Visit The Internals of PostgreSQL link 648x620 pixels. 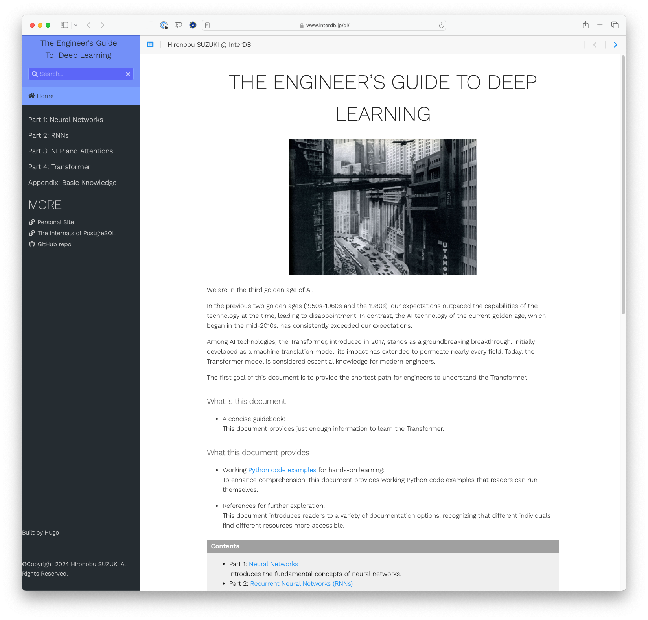click(76, 233)
